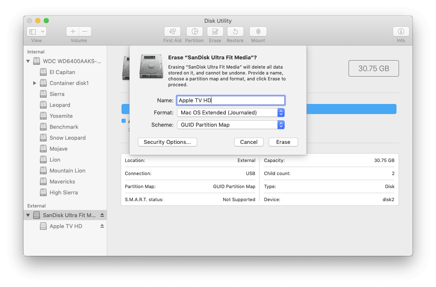The height and width of the screenshot is (287, 436).
Task: Click the Security Options button
Action: click(x=167, y=142)
